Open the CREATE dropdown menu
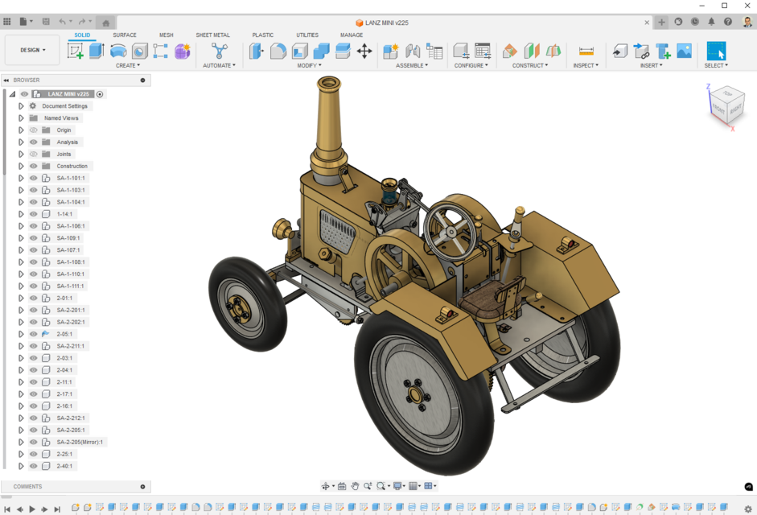Image resolution: width=757 pixels, height=515 pixels. click(127, 65)
